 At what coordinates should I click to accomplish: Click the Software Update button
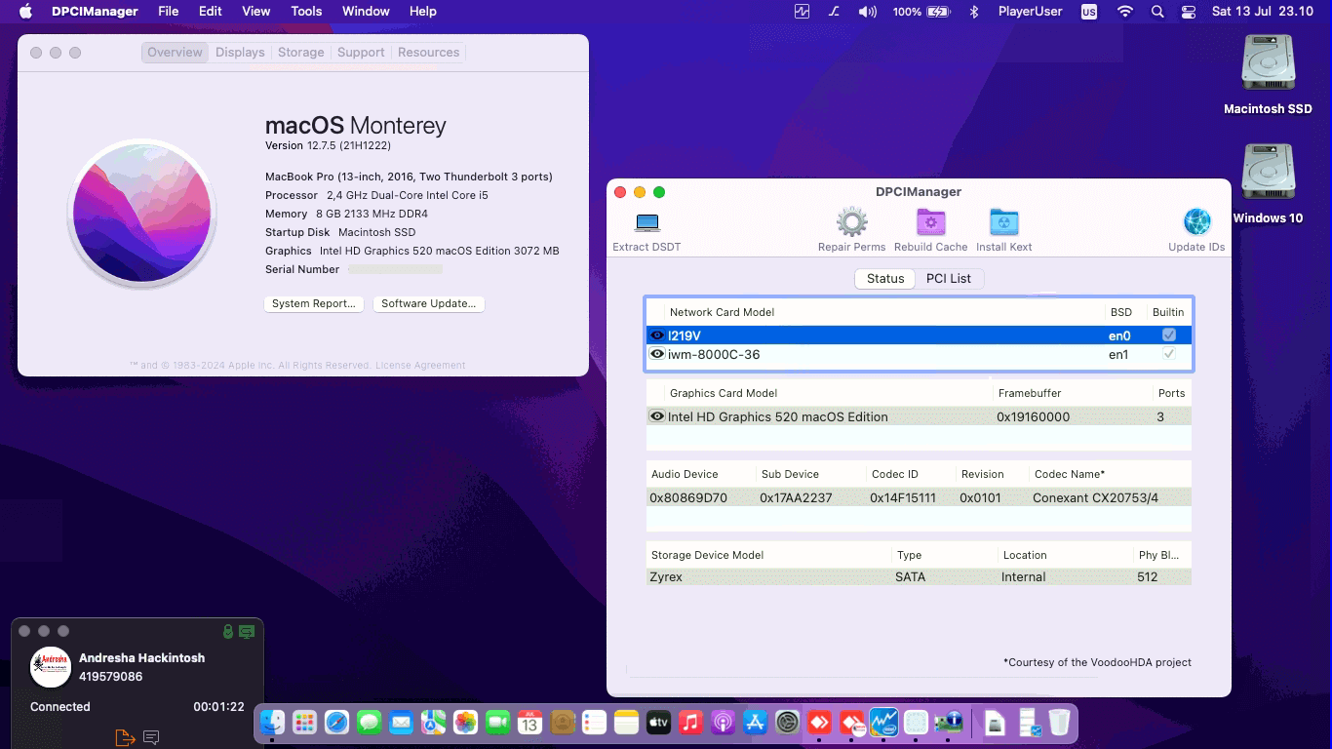coord(429,303)
